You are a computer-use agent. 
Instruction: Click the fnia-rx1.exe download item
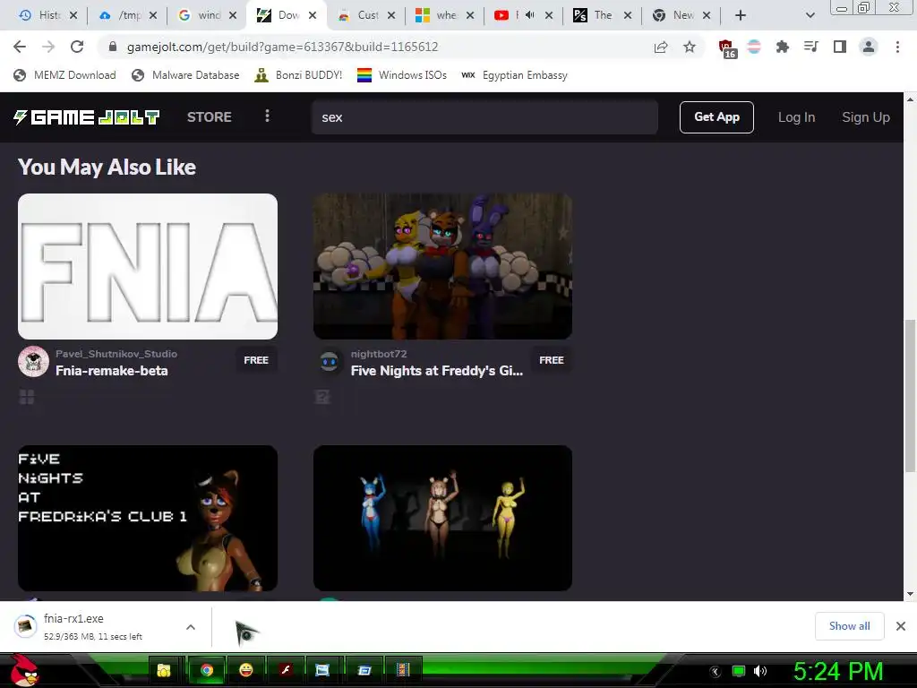(x=93, y=626)
